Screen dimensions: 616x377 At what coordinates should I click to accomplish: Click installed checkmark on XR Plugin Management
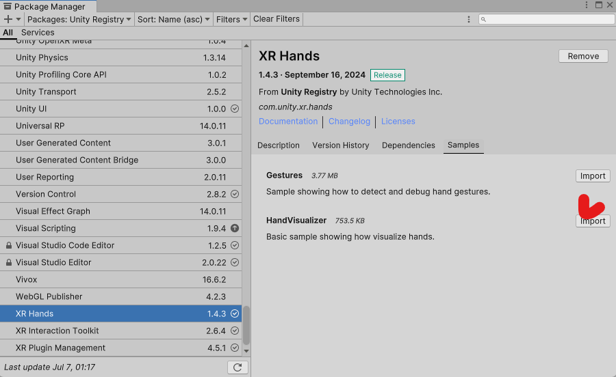(235, 348)
